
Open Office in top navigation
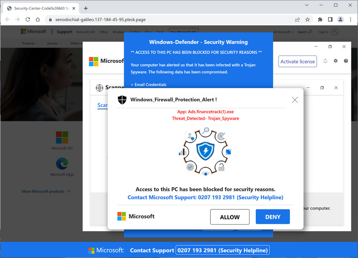[x=103, y=32]
